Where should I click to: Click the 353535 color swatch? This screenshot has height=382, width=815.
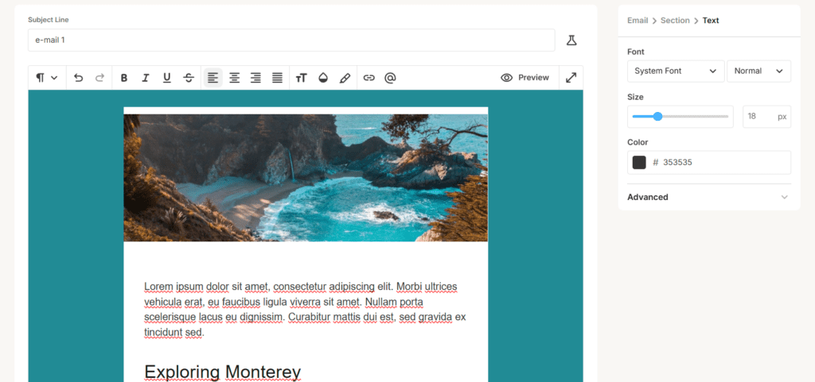click(639, 162)
